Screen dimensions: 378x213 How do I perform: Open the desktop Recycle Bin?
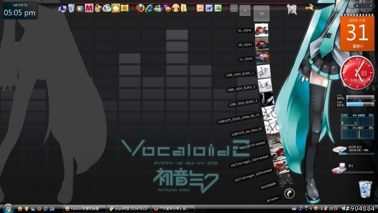(x=366, y=189)
